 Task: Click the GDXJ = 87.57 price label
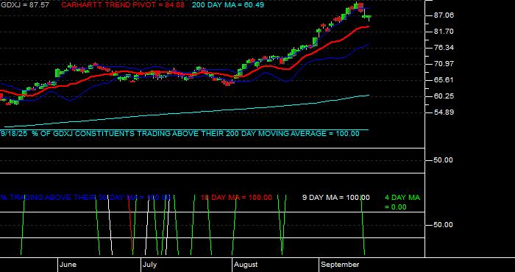(x=25, y=5)
